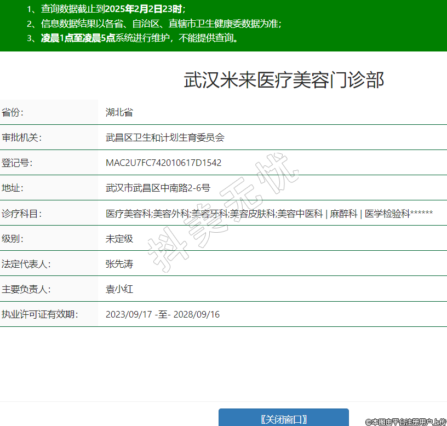Image resolution: width=447 pixels, height=426 pixels.
Task: Select legal representative name 张先涛
Action: click(x=119, y=264)
